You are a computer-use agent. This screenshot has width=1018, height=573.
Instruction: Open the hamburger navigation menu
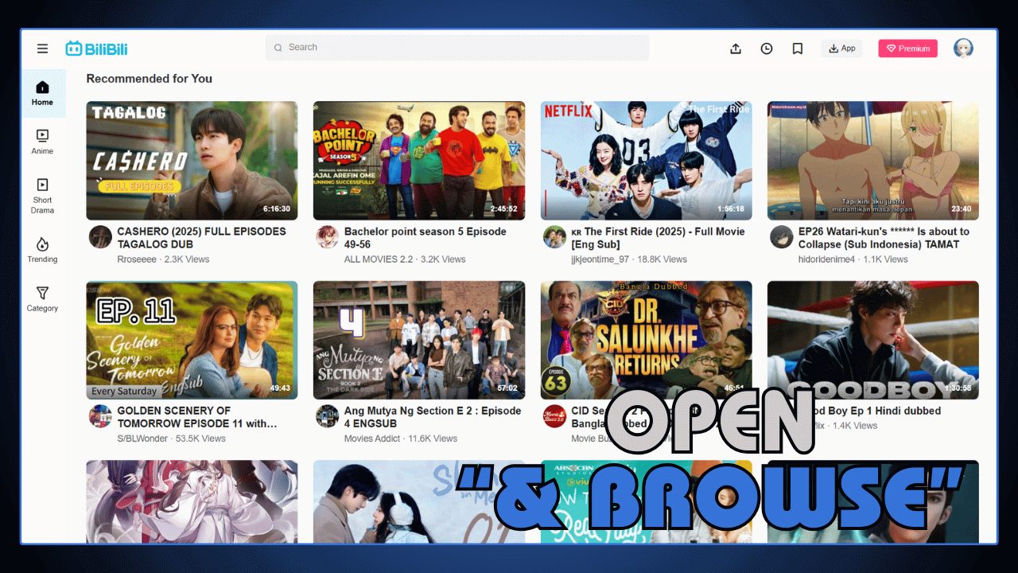[x=42, y=48]
